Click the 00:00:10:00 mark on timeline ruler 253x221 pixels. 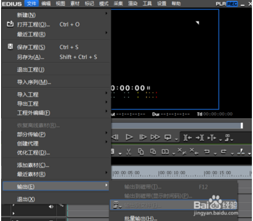[x=172, y=173]
